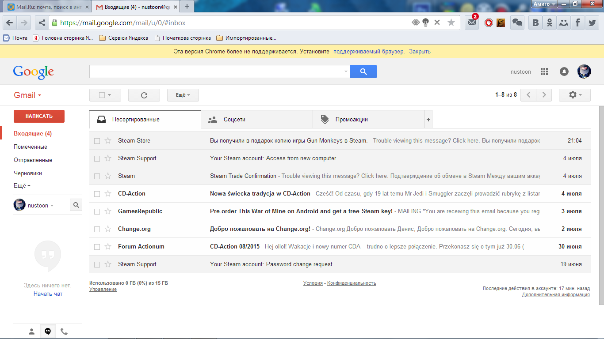
Task: Open Отправленные folder
Action: pyautogui.click(x=33, y=160)
